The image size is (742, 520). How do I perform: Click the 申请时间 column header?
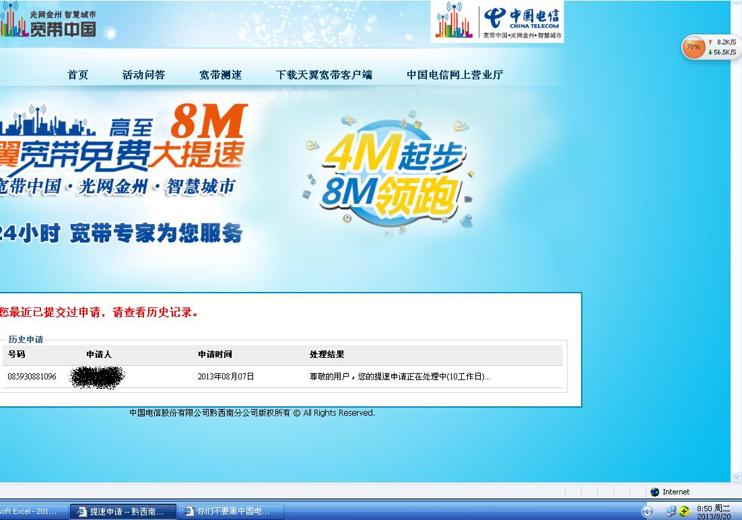(215, 354)
